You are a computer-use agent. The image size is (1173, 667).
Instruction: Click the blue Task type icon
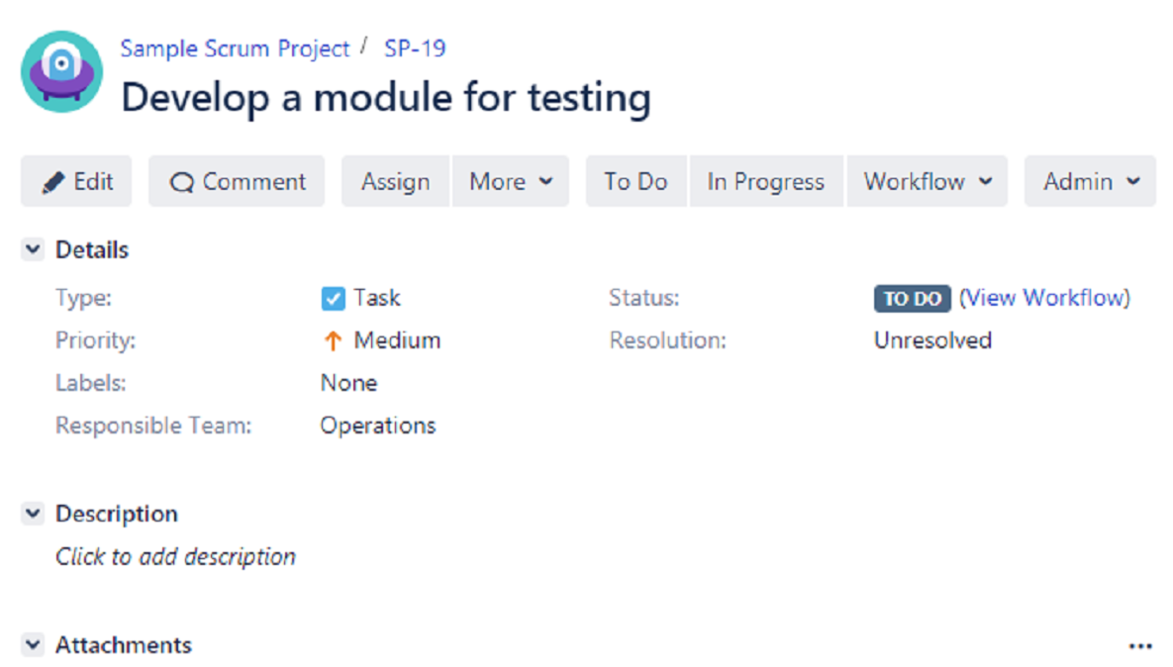[x=334, y=298]
